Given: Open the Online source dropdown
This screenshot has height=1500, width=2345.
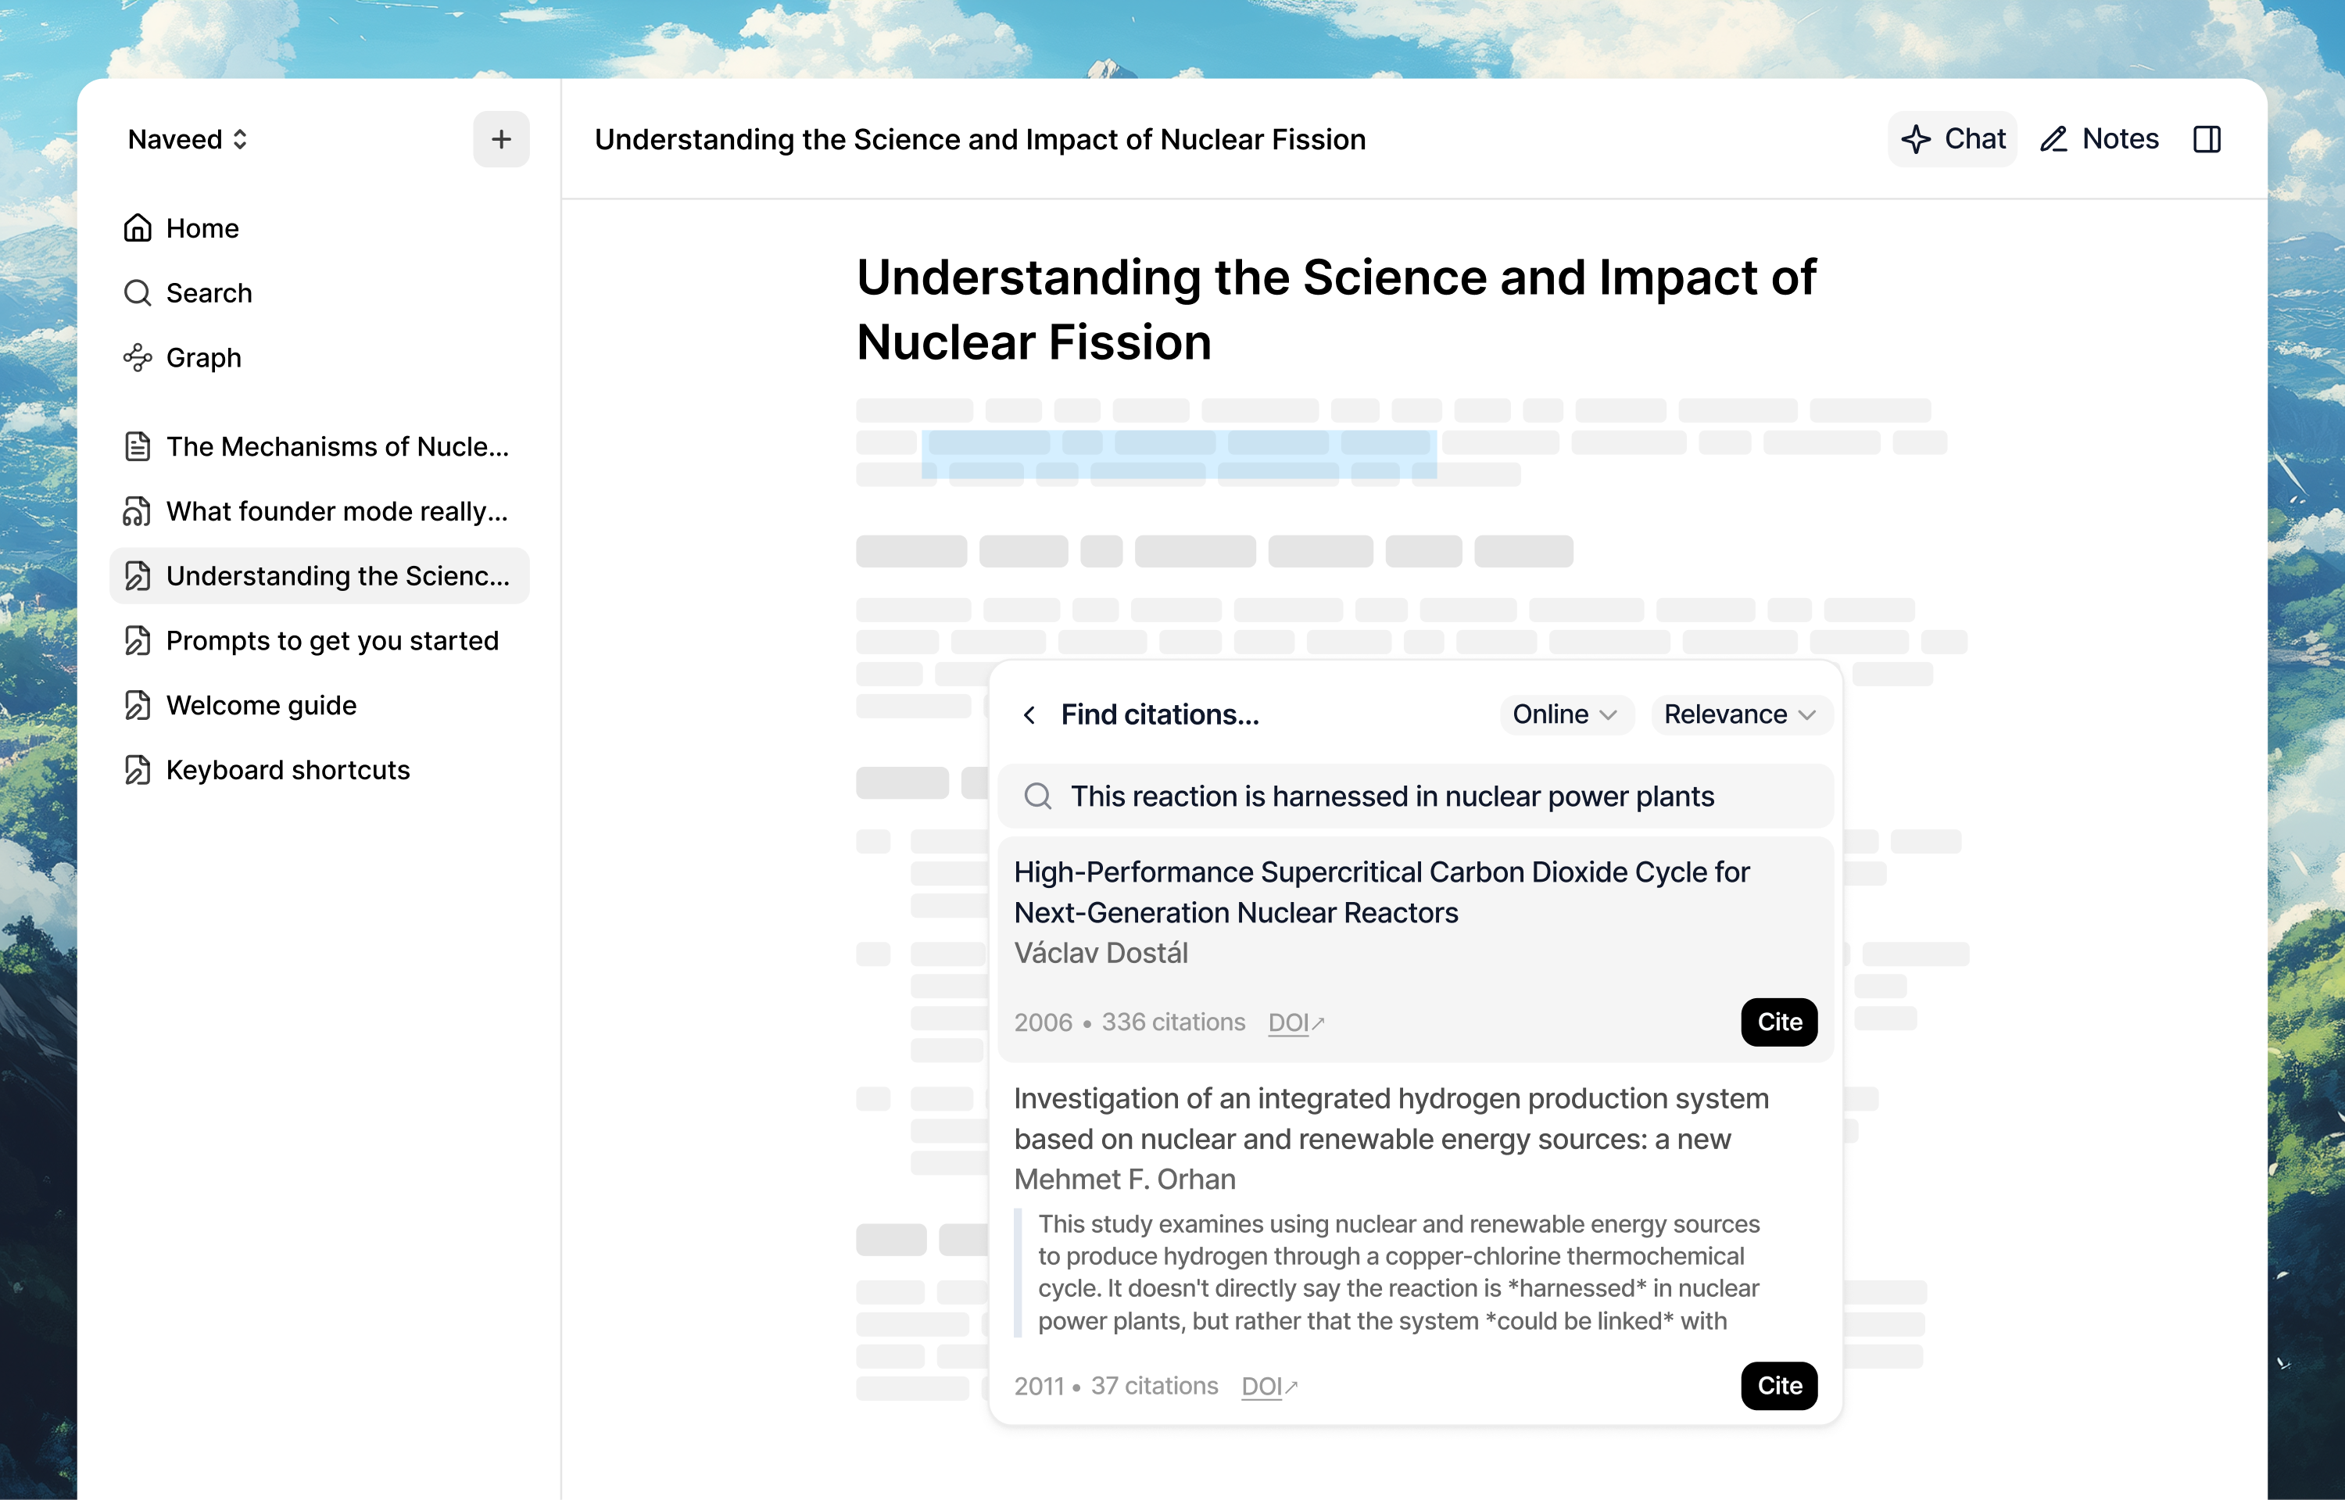Looking at the screenshot, I should click(1565, 714).
